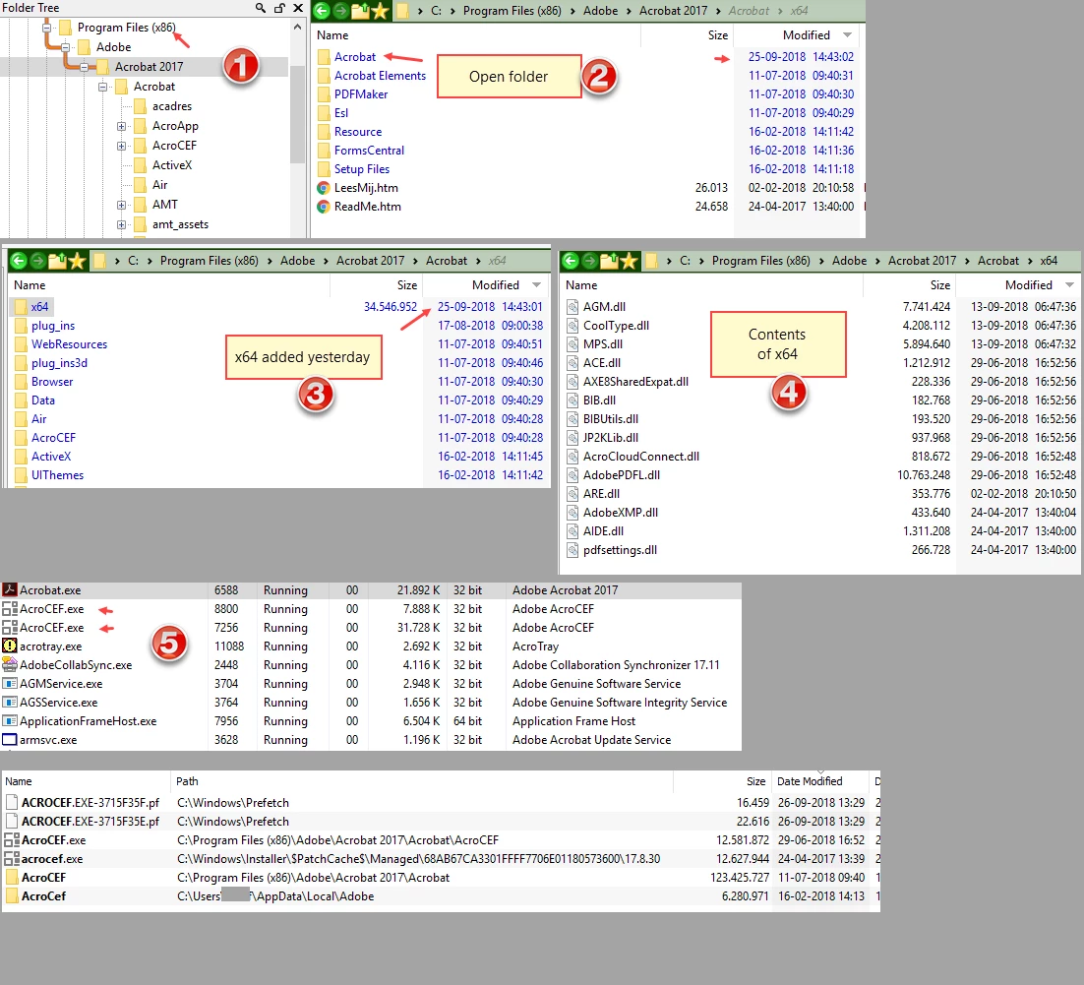Click the C: breadcrumb in x64 contents pane
The image size is (1084, 985).
click(685, 261)
